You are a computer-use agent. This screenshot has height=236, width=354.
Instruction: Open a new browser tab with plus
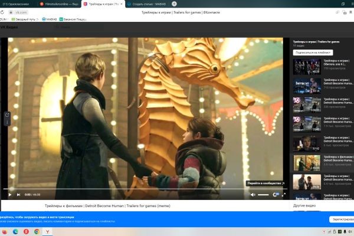174,4
